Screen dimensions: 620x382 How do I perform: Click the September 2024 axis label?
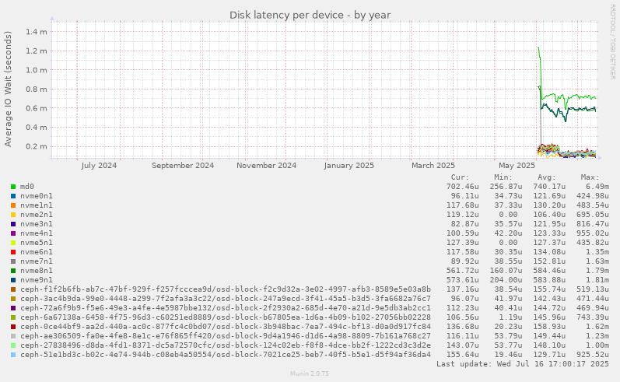pyautogui.click(x=183, y=166)
